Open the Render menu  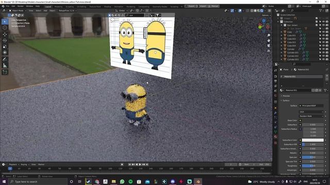21,6
